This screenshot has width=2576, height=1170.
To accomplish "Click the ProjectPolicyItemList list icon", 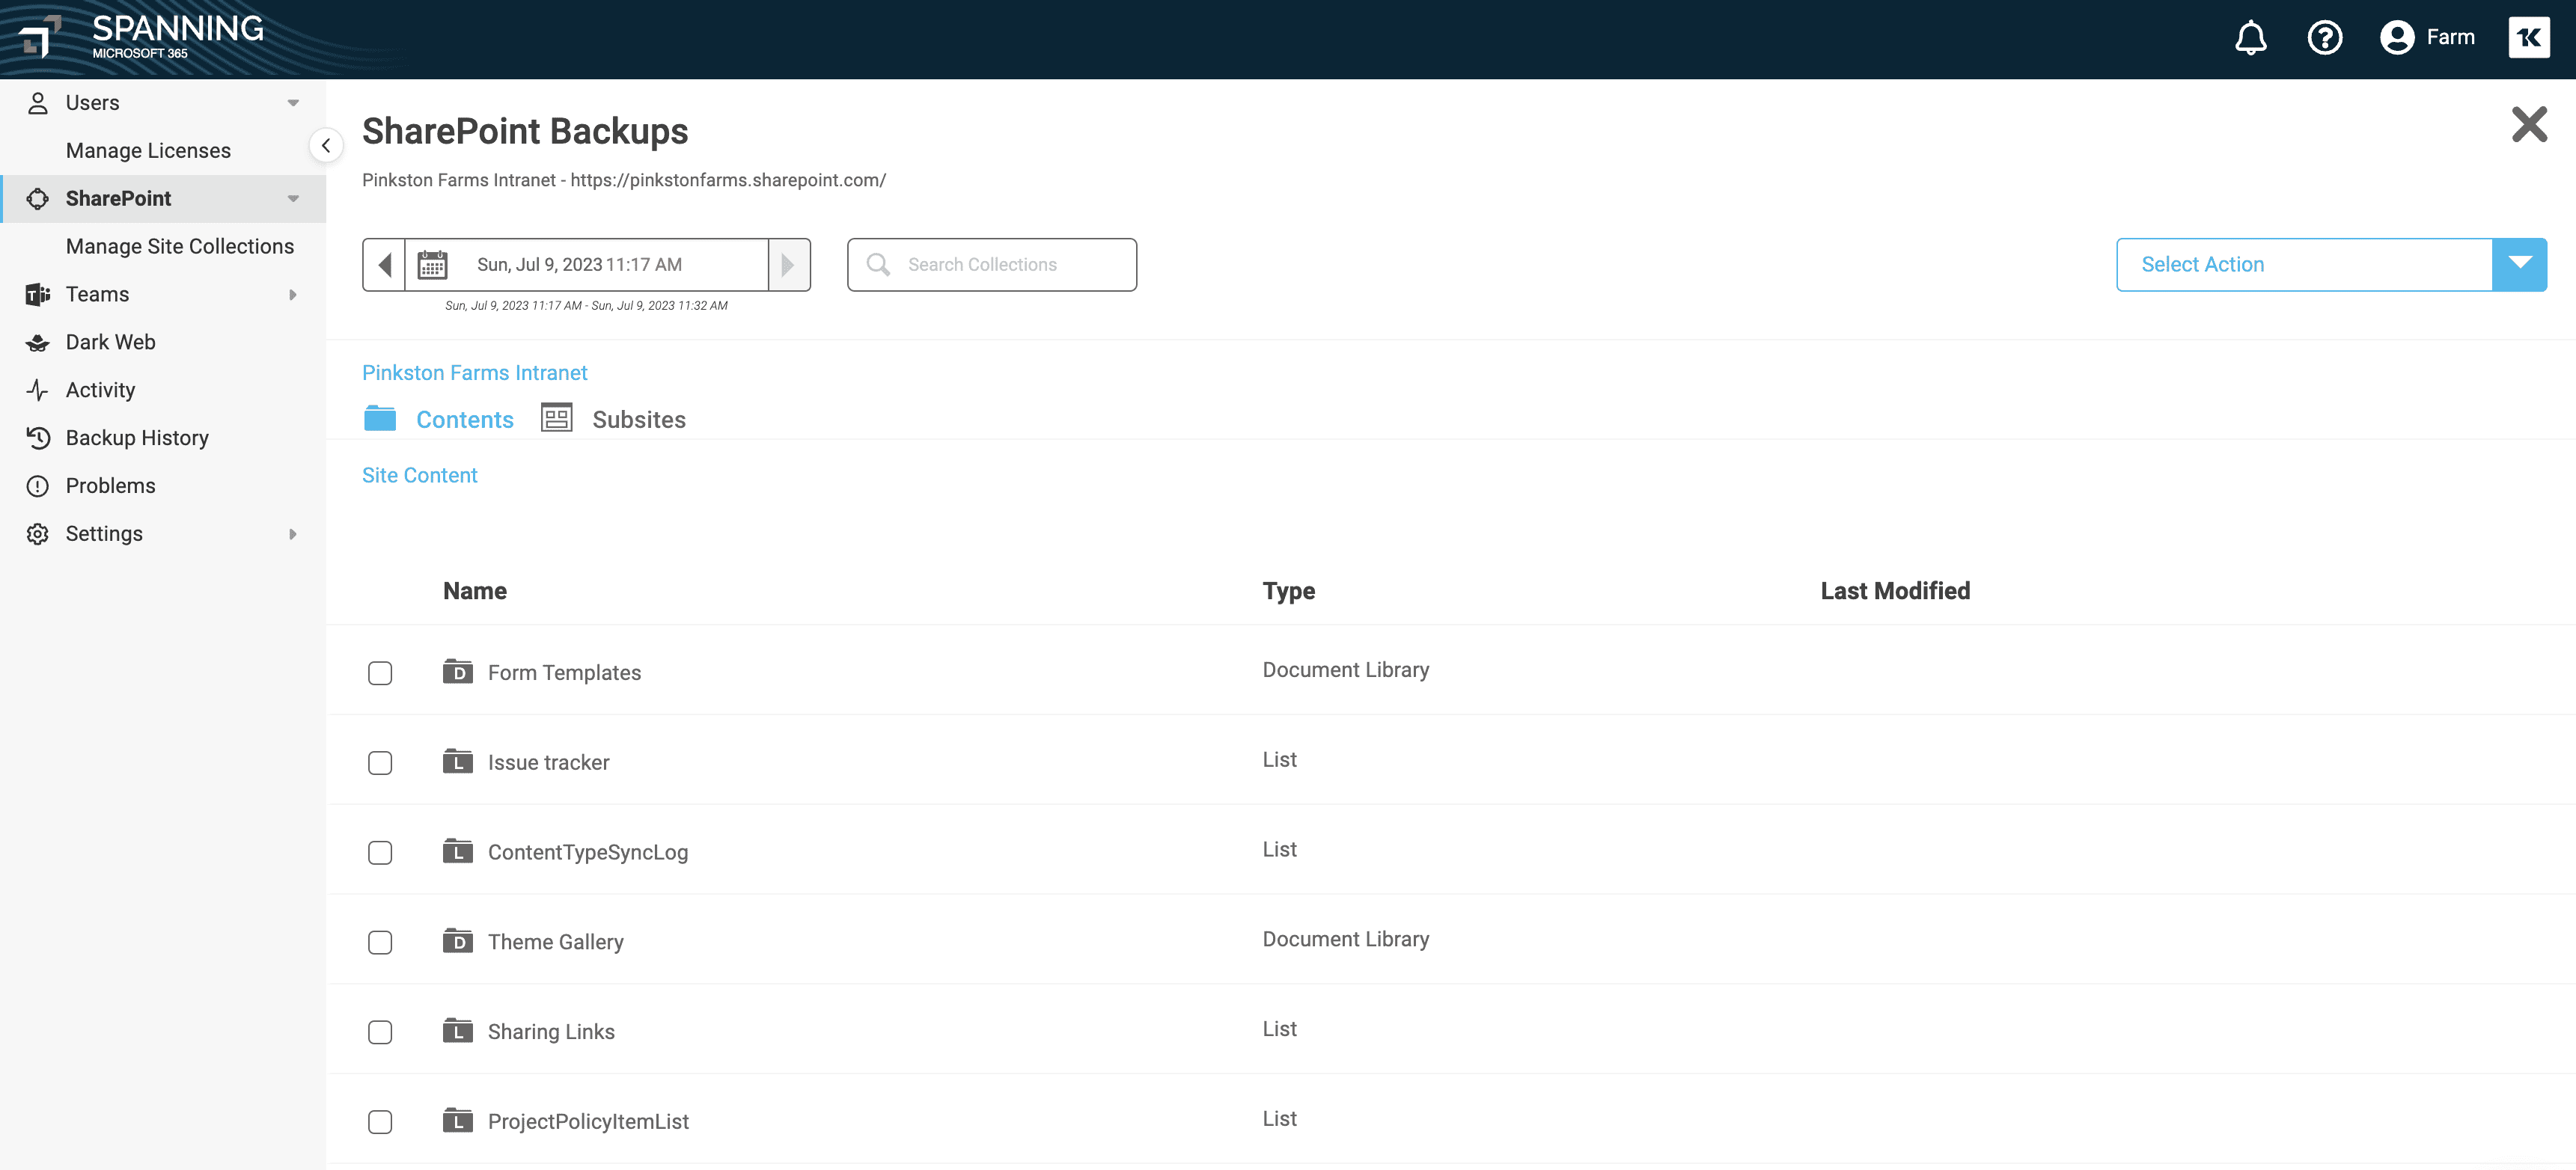I will [x=458, y=1120].
